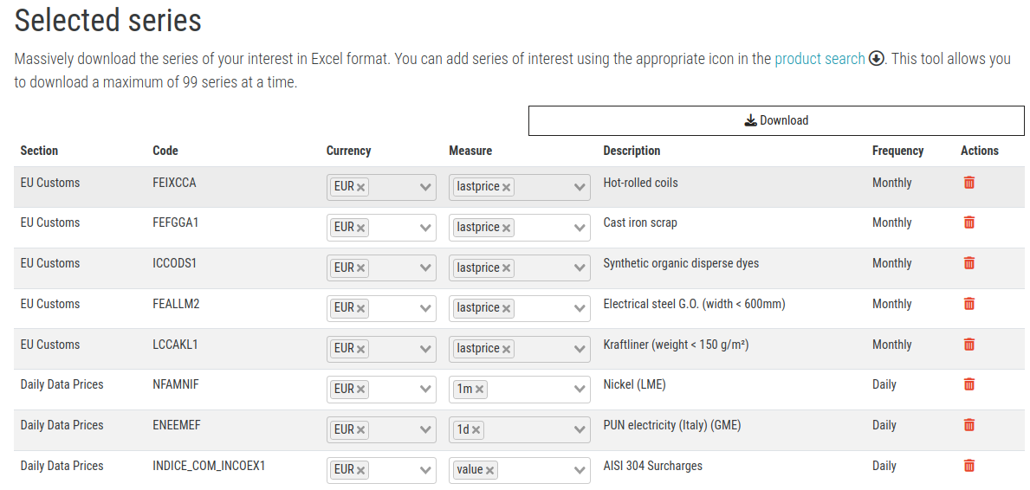Open Currency dropdown for AISI 304 Surcharges

point(425,470)
